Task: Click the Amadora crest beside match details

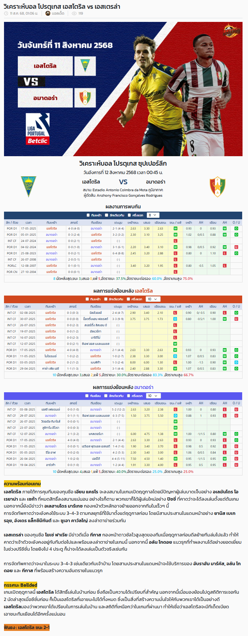Action: click(217, 187)
